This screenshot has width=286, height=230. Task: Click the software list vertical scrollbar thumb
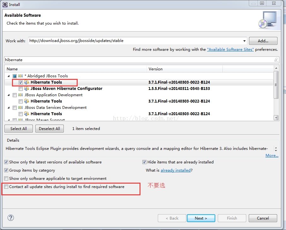[x=276, y=85]
